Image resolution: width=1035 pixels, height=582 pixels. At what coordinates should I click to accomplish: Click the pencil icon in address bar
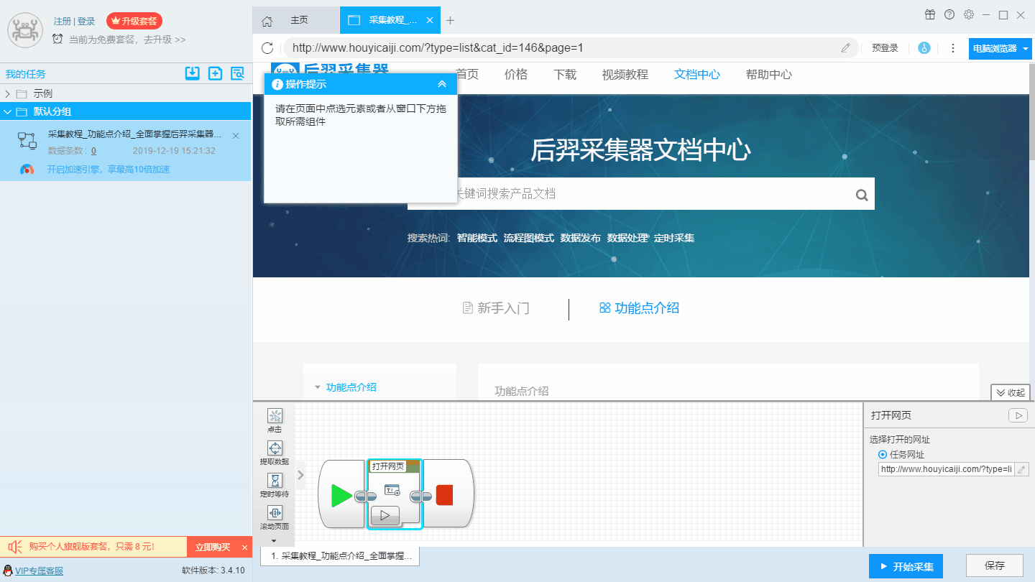coord(846,48)
